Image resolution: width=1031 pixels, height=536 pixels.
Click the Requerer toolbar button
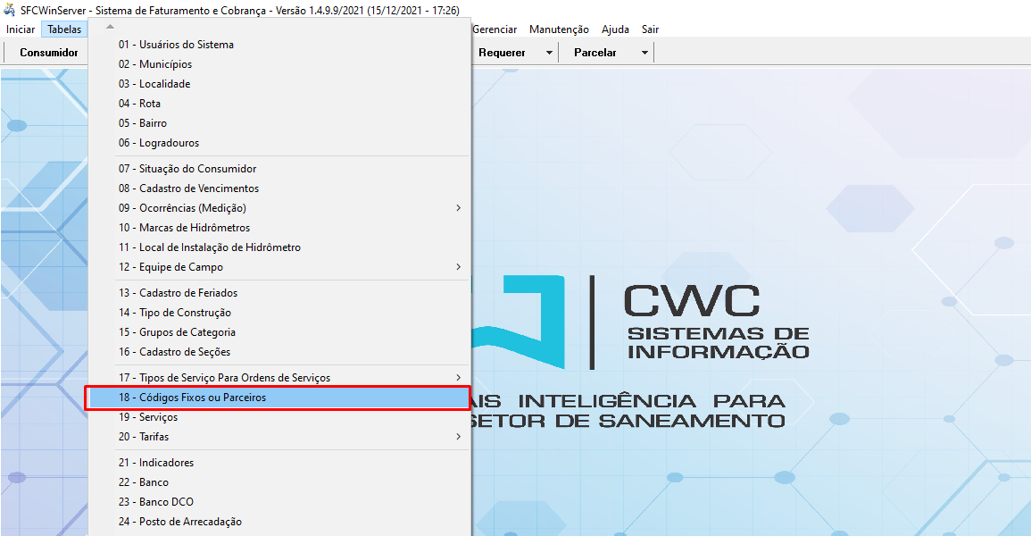click(502, 53)
